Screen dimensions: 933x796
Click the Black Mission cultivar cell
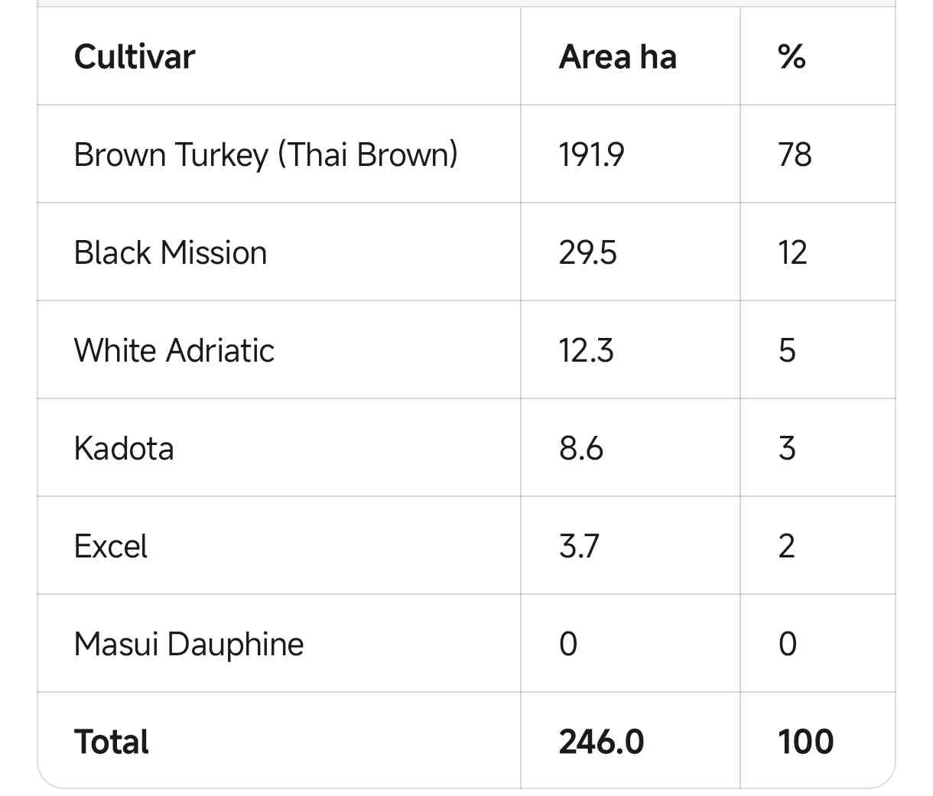(171, 252)
